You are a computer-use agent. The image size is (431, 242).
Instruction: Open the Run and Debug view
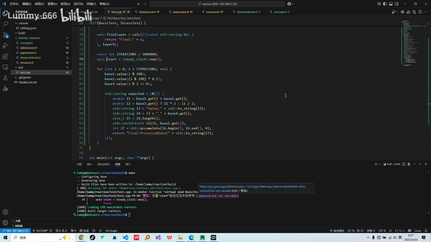[5, 45]
